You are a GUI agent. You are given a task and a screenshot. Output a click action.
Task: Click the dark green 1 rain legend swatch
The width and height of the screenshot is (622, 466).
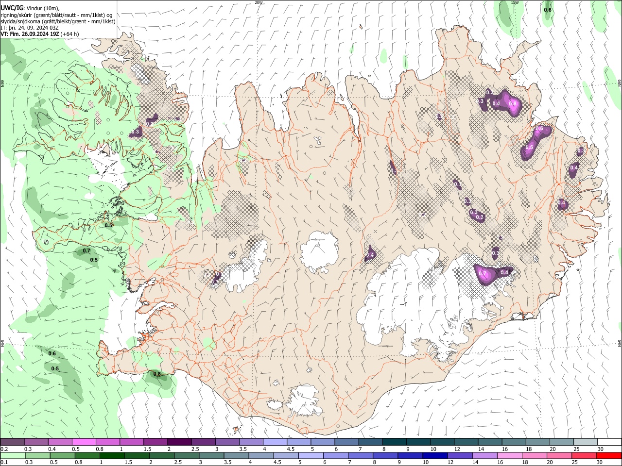tap(112, 455)
